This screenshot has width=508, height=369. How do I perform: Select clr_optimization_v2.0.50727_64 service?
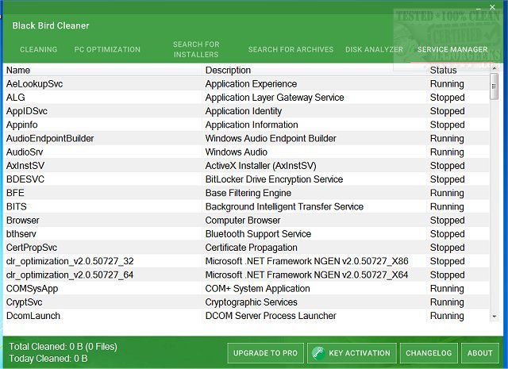(246, 275)
